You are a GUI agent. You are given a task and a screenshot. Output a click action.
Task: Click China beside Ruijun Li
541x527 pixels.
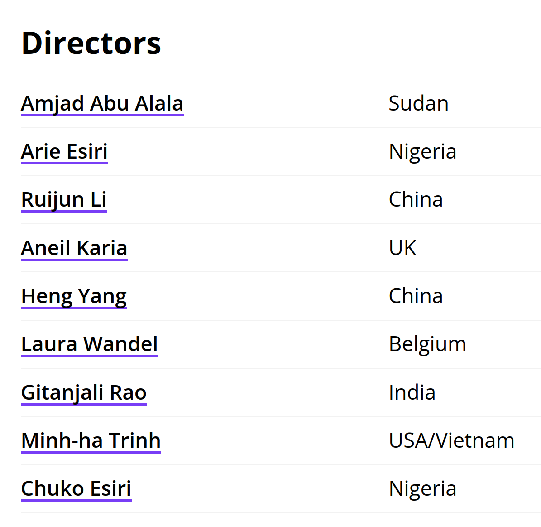(x=416, y=200)
